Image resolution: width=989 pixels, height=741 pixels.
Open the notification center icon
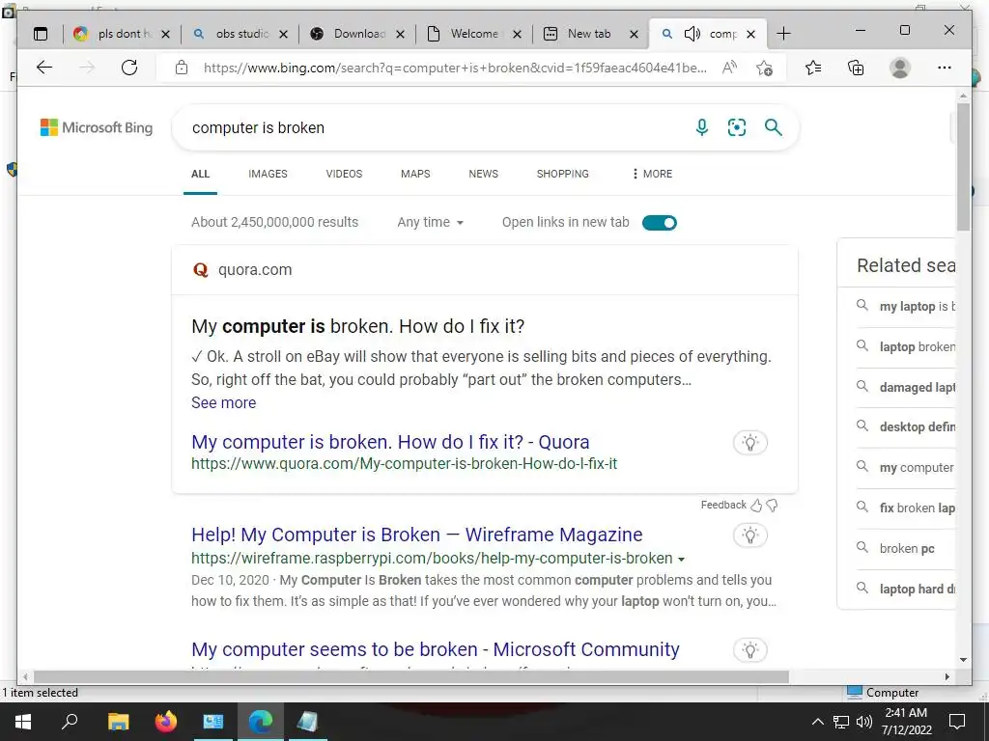tap(957, 722)
